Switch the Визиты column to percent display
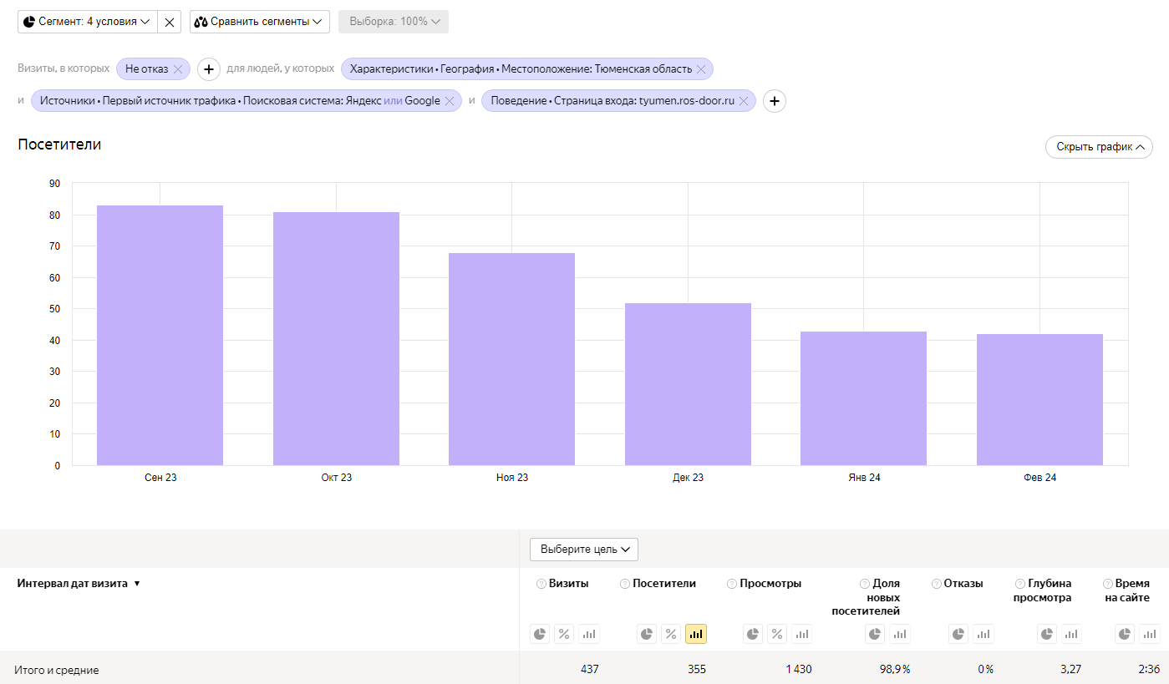This screenshot has height=684, width=1169. (x=564, y=634)
